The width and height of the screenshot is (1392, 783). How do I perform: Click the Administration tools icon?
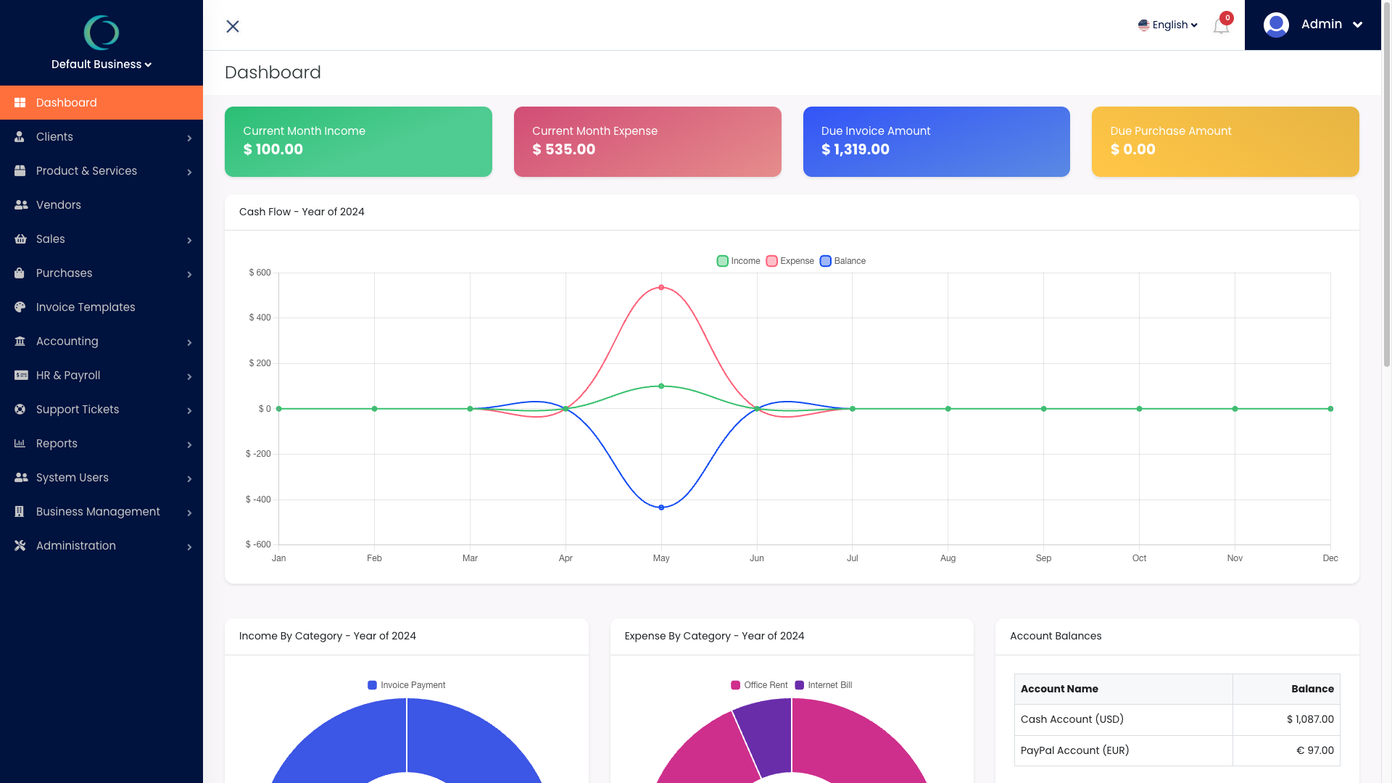tap(20, 546)
